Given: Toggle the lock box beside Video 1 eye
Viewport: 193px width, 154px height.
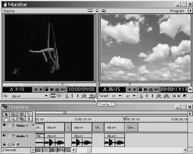Looking at the screenshot, I should click(x=9, y=125).
